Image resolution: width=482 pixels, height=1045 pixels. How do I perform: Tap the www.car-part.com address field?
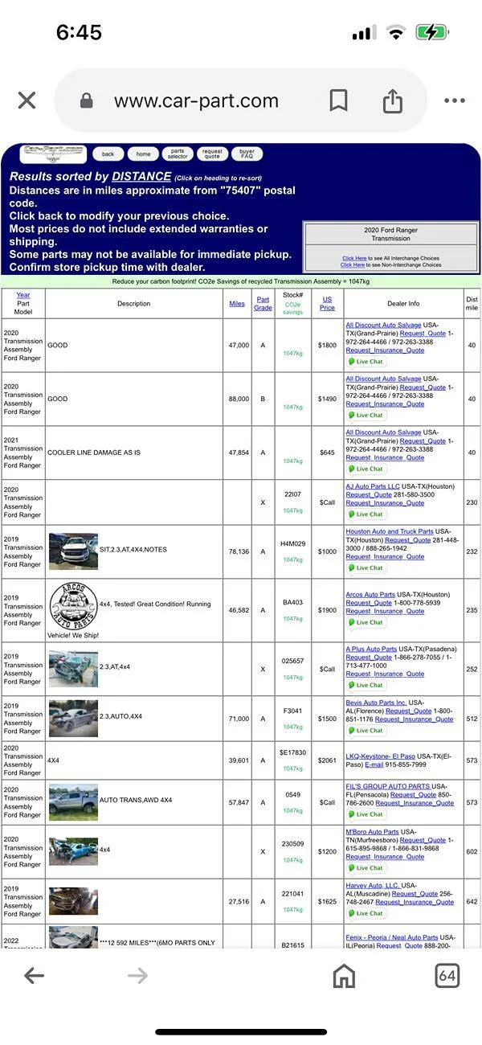coord(196,101)
